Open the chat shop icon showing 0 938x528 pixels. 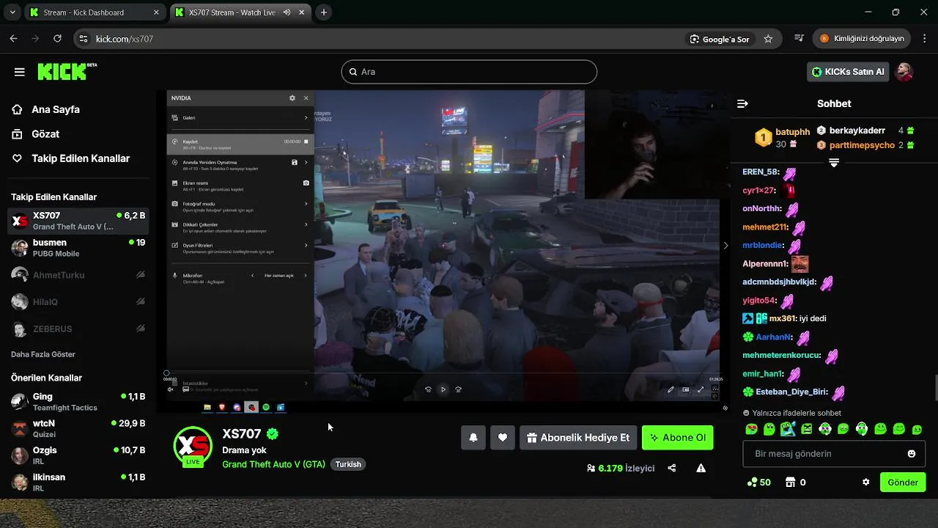point(795,483)
